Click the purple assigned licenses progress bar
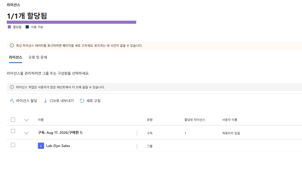The width and height of the screenshot is (302, 177). point(71,22)
